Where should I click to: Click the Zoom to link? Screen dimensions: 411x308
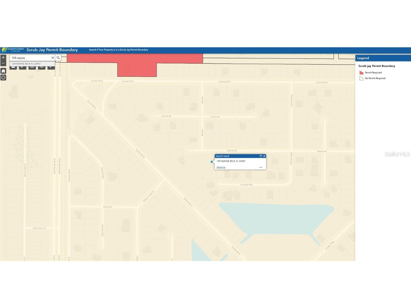pyautogui.click(x=221, y=167)
